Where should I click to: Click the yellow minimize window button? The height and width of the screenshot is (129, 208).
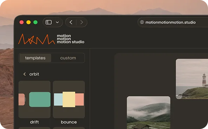tap(28, 22)
